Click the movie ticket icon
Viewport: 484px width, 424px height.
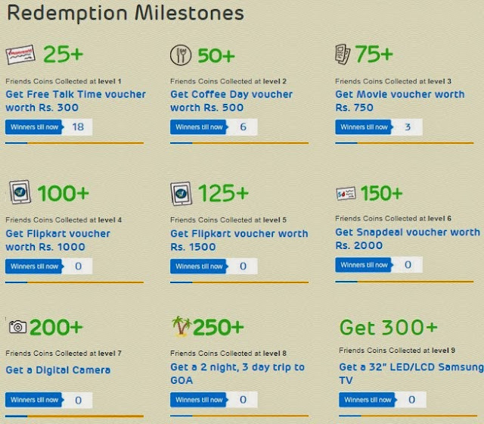pyautogui.click(x=344, y=55)
